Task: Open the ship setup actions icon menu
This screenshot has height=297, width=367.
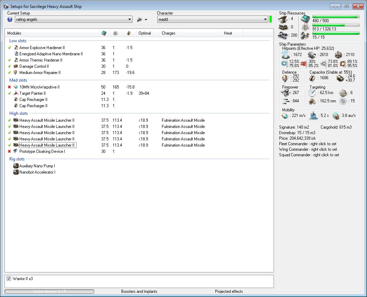Action: click(142, 20)
